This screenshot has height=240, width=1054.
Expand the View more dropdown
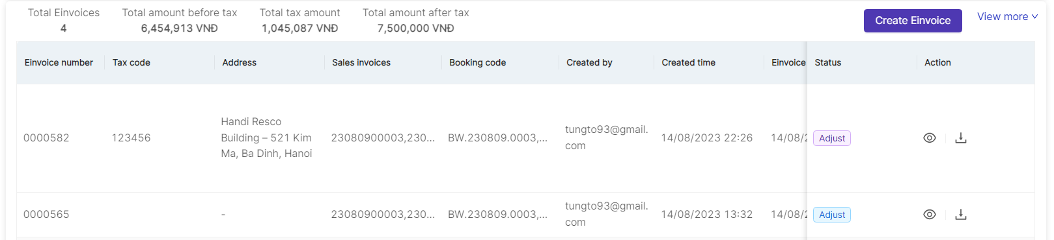[1007, 17]
